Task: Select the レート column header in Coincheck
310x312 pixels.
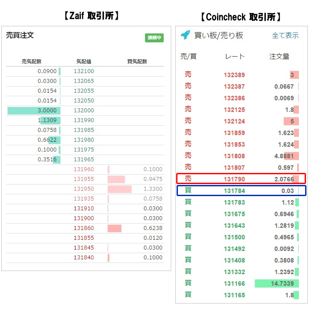Action: tap(235, 57)
